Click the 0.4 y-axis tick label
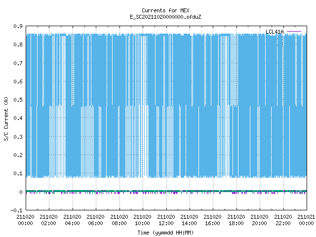The height and width of the screenshot is (237, 316). (18, 118)
